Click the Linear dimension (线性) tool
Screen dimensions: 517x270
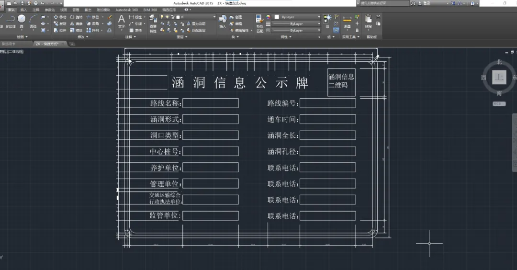coord(135,17)
